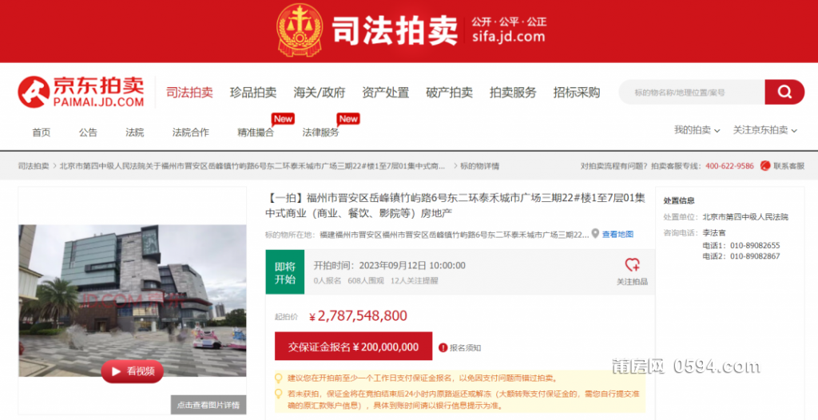Screen dimensions: 818x420
Task: Go to 资产处置 tab
Action: tap(386, 93)
